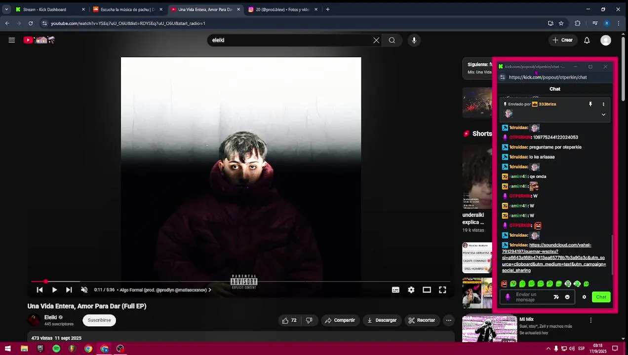Clear the 'eleiki' search text with the X
This screenshot has height=355, width=628.
(376, 40)
